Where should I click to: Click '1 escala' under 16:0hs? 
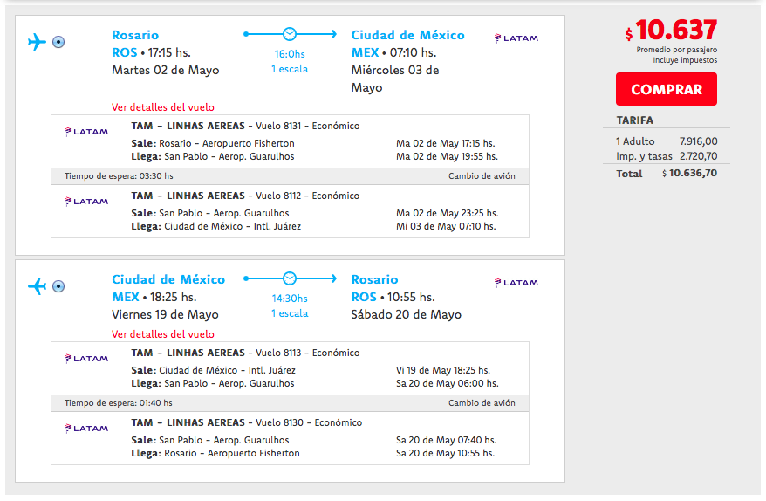[290, 69]
